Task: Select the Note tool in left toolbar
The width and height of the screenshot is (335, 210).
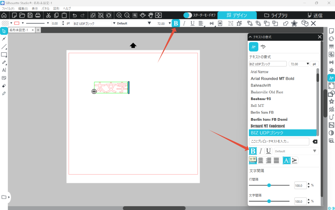Action: (4, 78)
